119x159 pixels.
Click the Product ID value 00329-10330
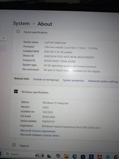coord(60,61)
